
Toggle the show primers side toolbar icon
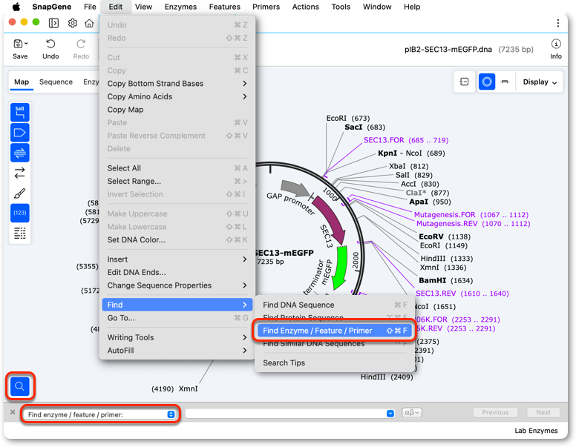(20, 153)
